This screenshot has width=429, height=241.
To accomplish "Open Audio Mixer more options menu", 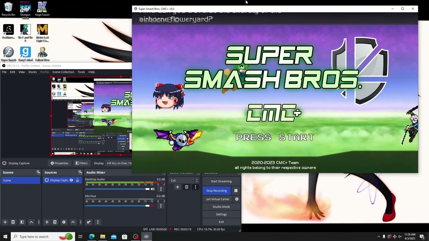I will (98, 222).
